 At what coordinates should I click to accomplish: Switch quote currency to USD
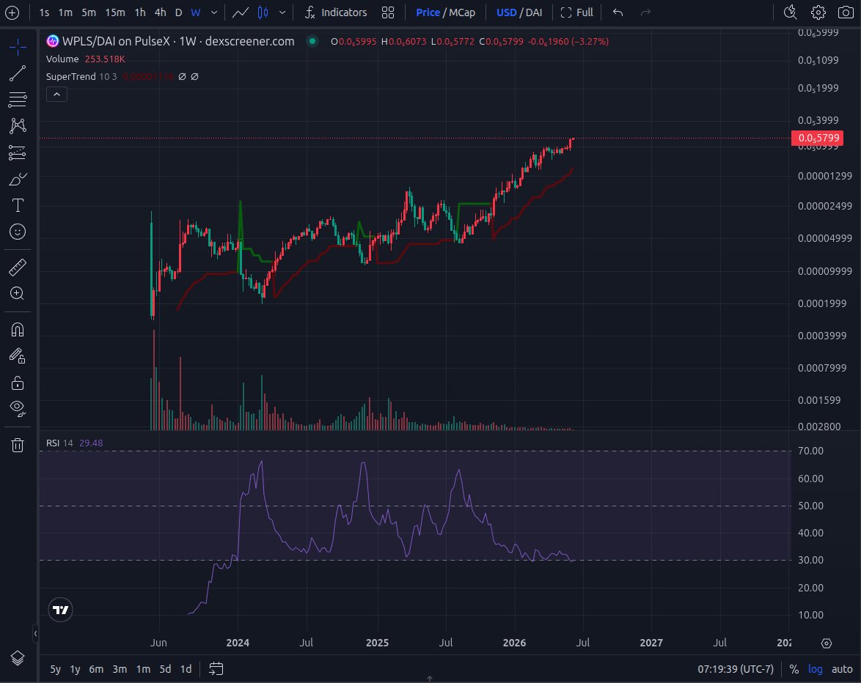[x=506, y=12]
